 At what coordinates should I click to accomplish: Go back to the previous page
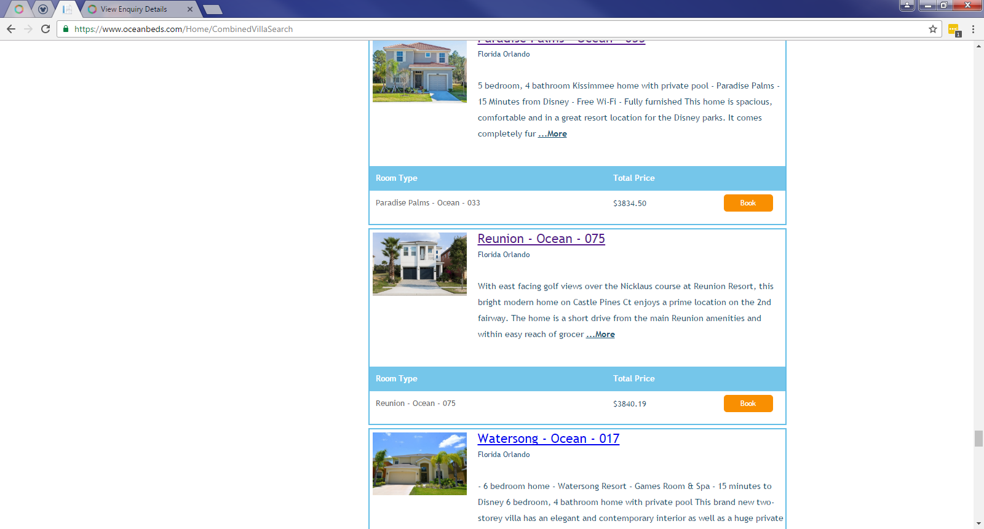[11, 29]
